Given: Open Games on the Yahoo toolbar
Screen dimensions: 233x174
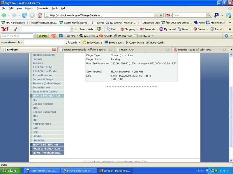Looking at the screenshot, I should tap(199, 29).
